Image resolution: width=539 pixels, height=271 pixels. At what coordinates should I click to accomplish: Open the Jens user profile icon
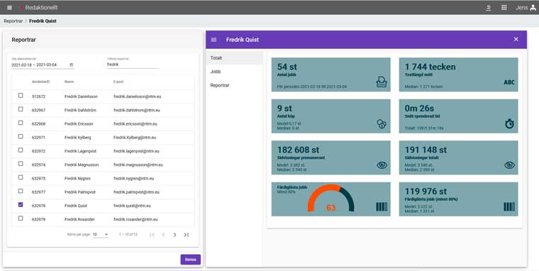pyautogui.click(x=533, y=8)
